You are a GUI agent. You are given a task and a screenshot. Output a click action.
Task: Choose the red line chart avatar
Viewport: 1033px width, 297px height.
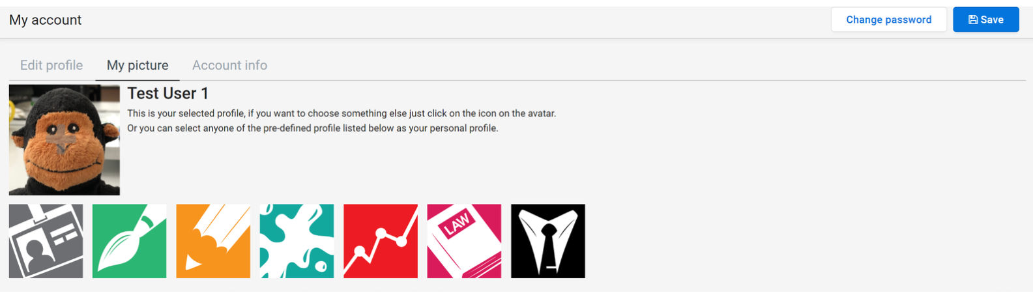click(x=381, y=241)
